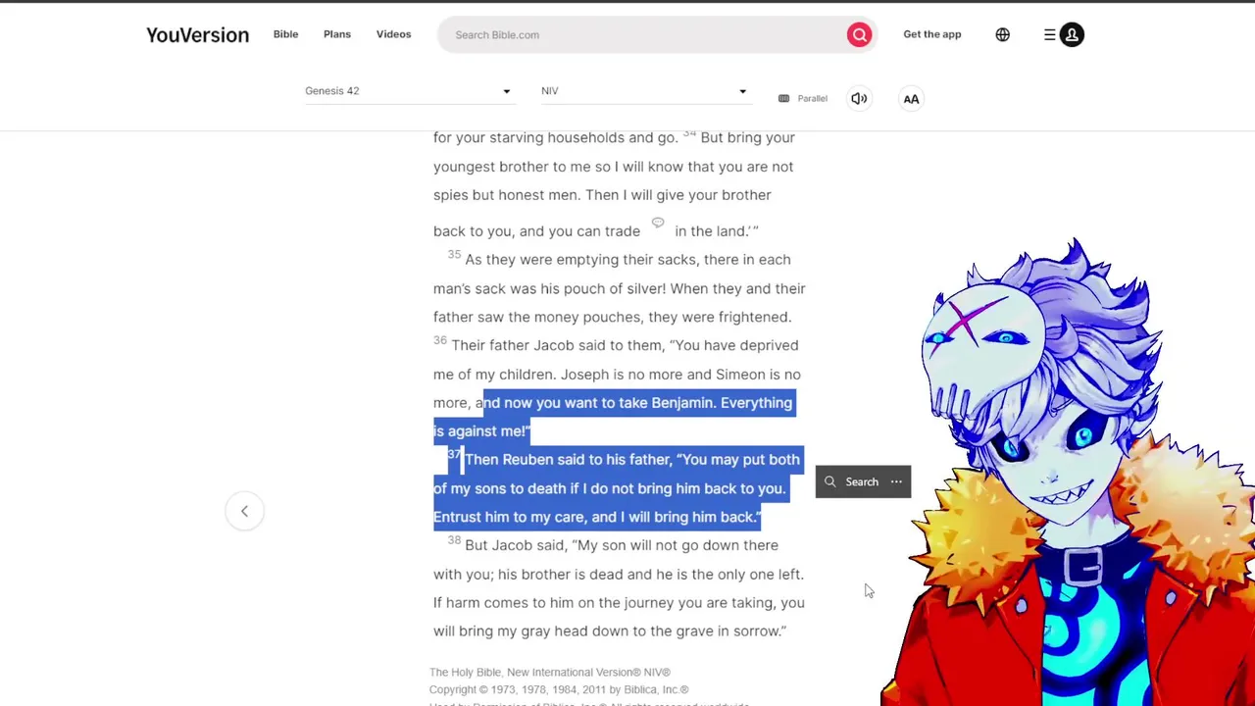Open font settings AA button
1255x706 pixels.
(x=911, y=98)
